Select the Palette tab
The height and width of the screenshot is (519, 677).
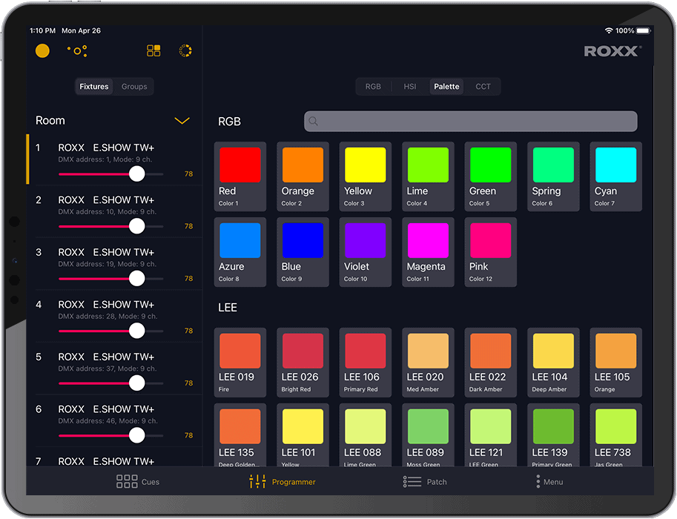446,86
